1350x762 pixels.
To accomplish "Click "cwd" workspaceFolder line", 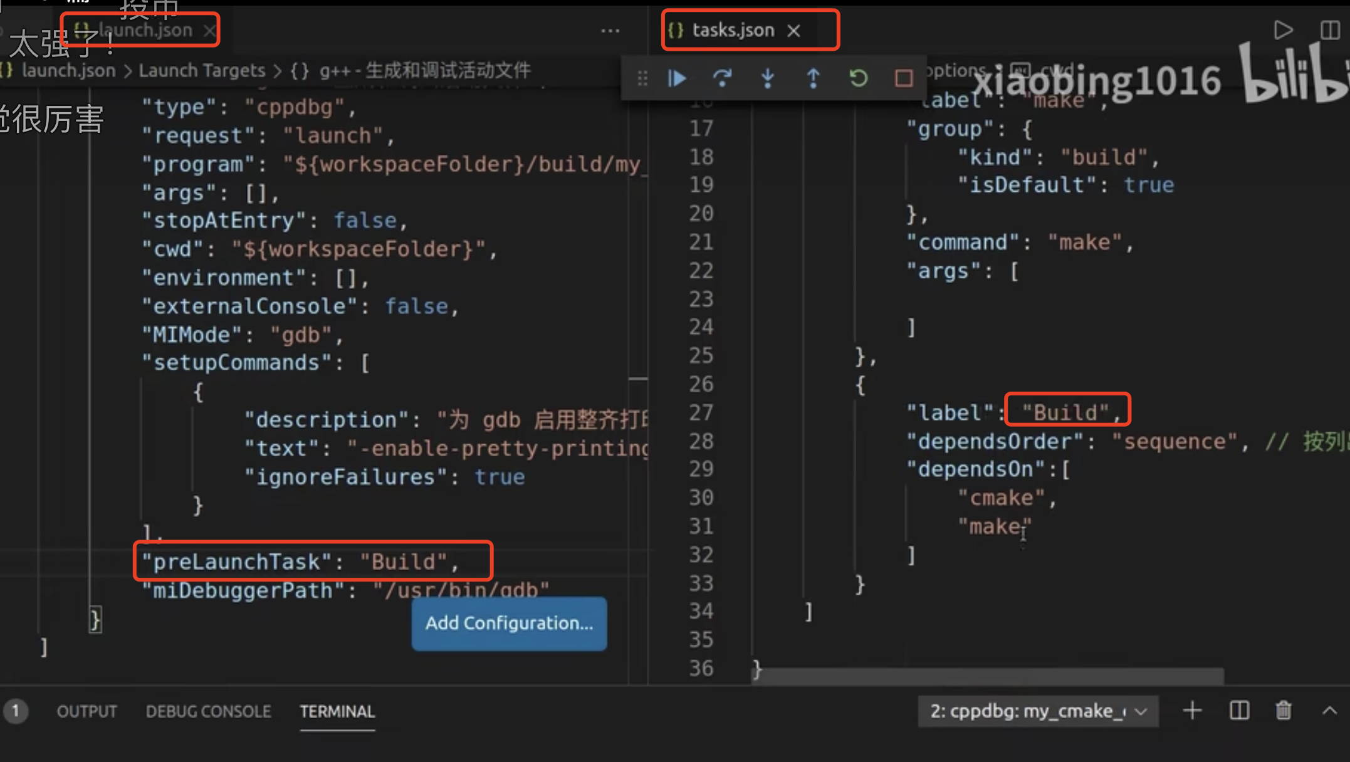I will [319, 249].
